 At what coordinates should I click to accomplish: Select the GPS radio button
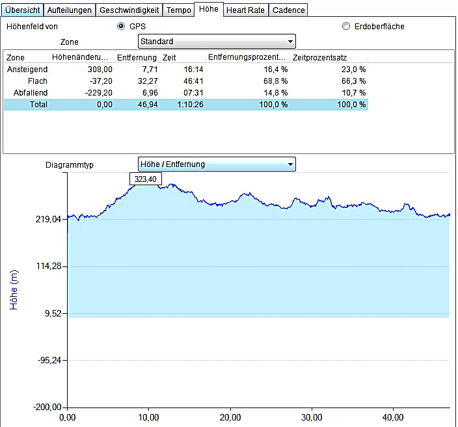click(120, 27)
